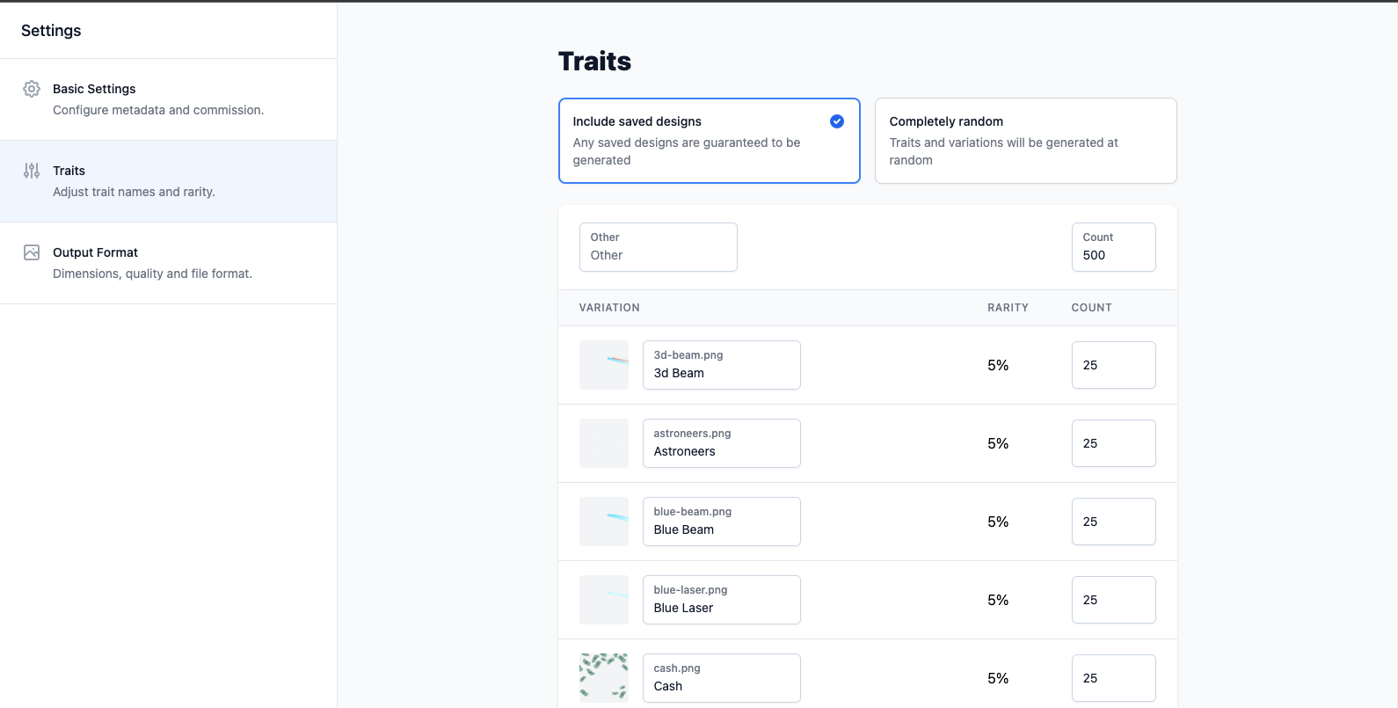This screenshot has height=708, width=1398.
Task: Click the Output Format image icon
Action: click(x=32, y=252)
